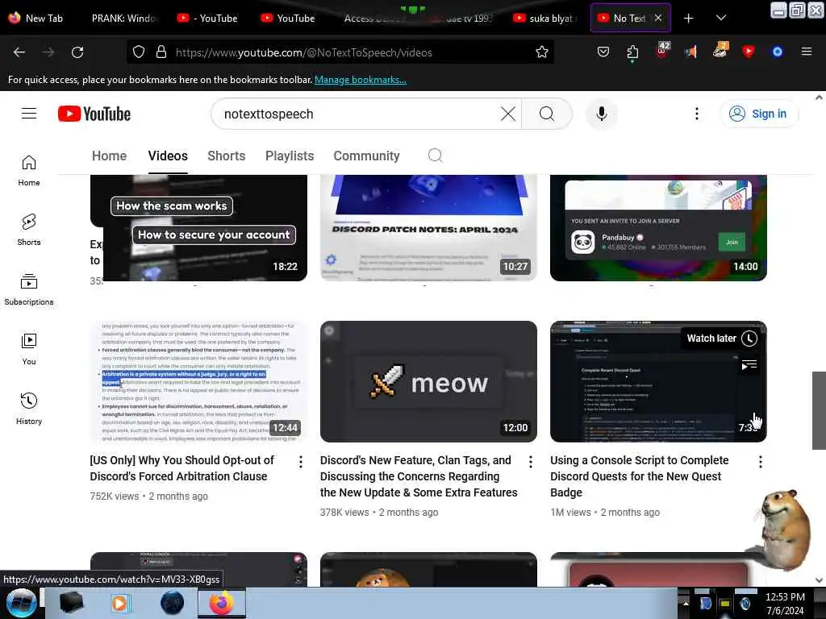Click the magnifier search button
This screenshot has width=826, height=619.
click(546, 114)
